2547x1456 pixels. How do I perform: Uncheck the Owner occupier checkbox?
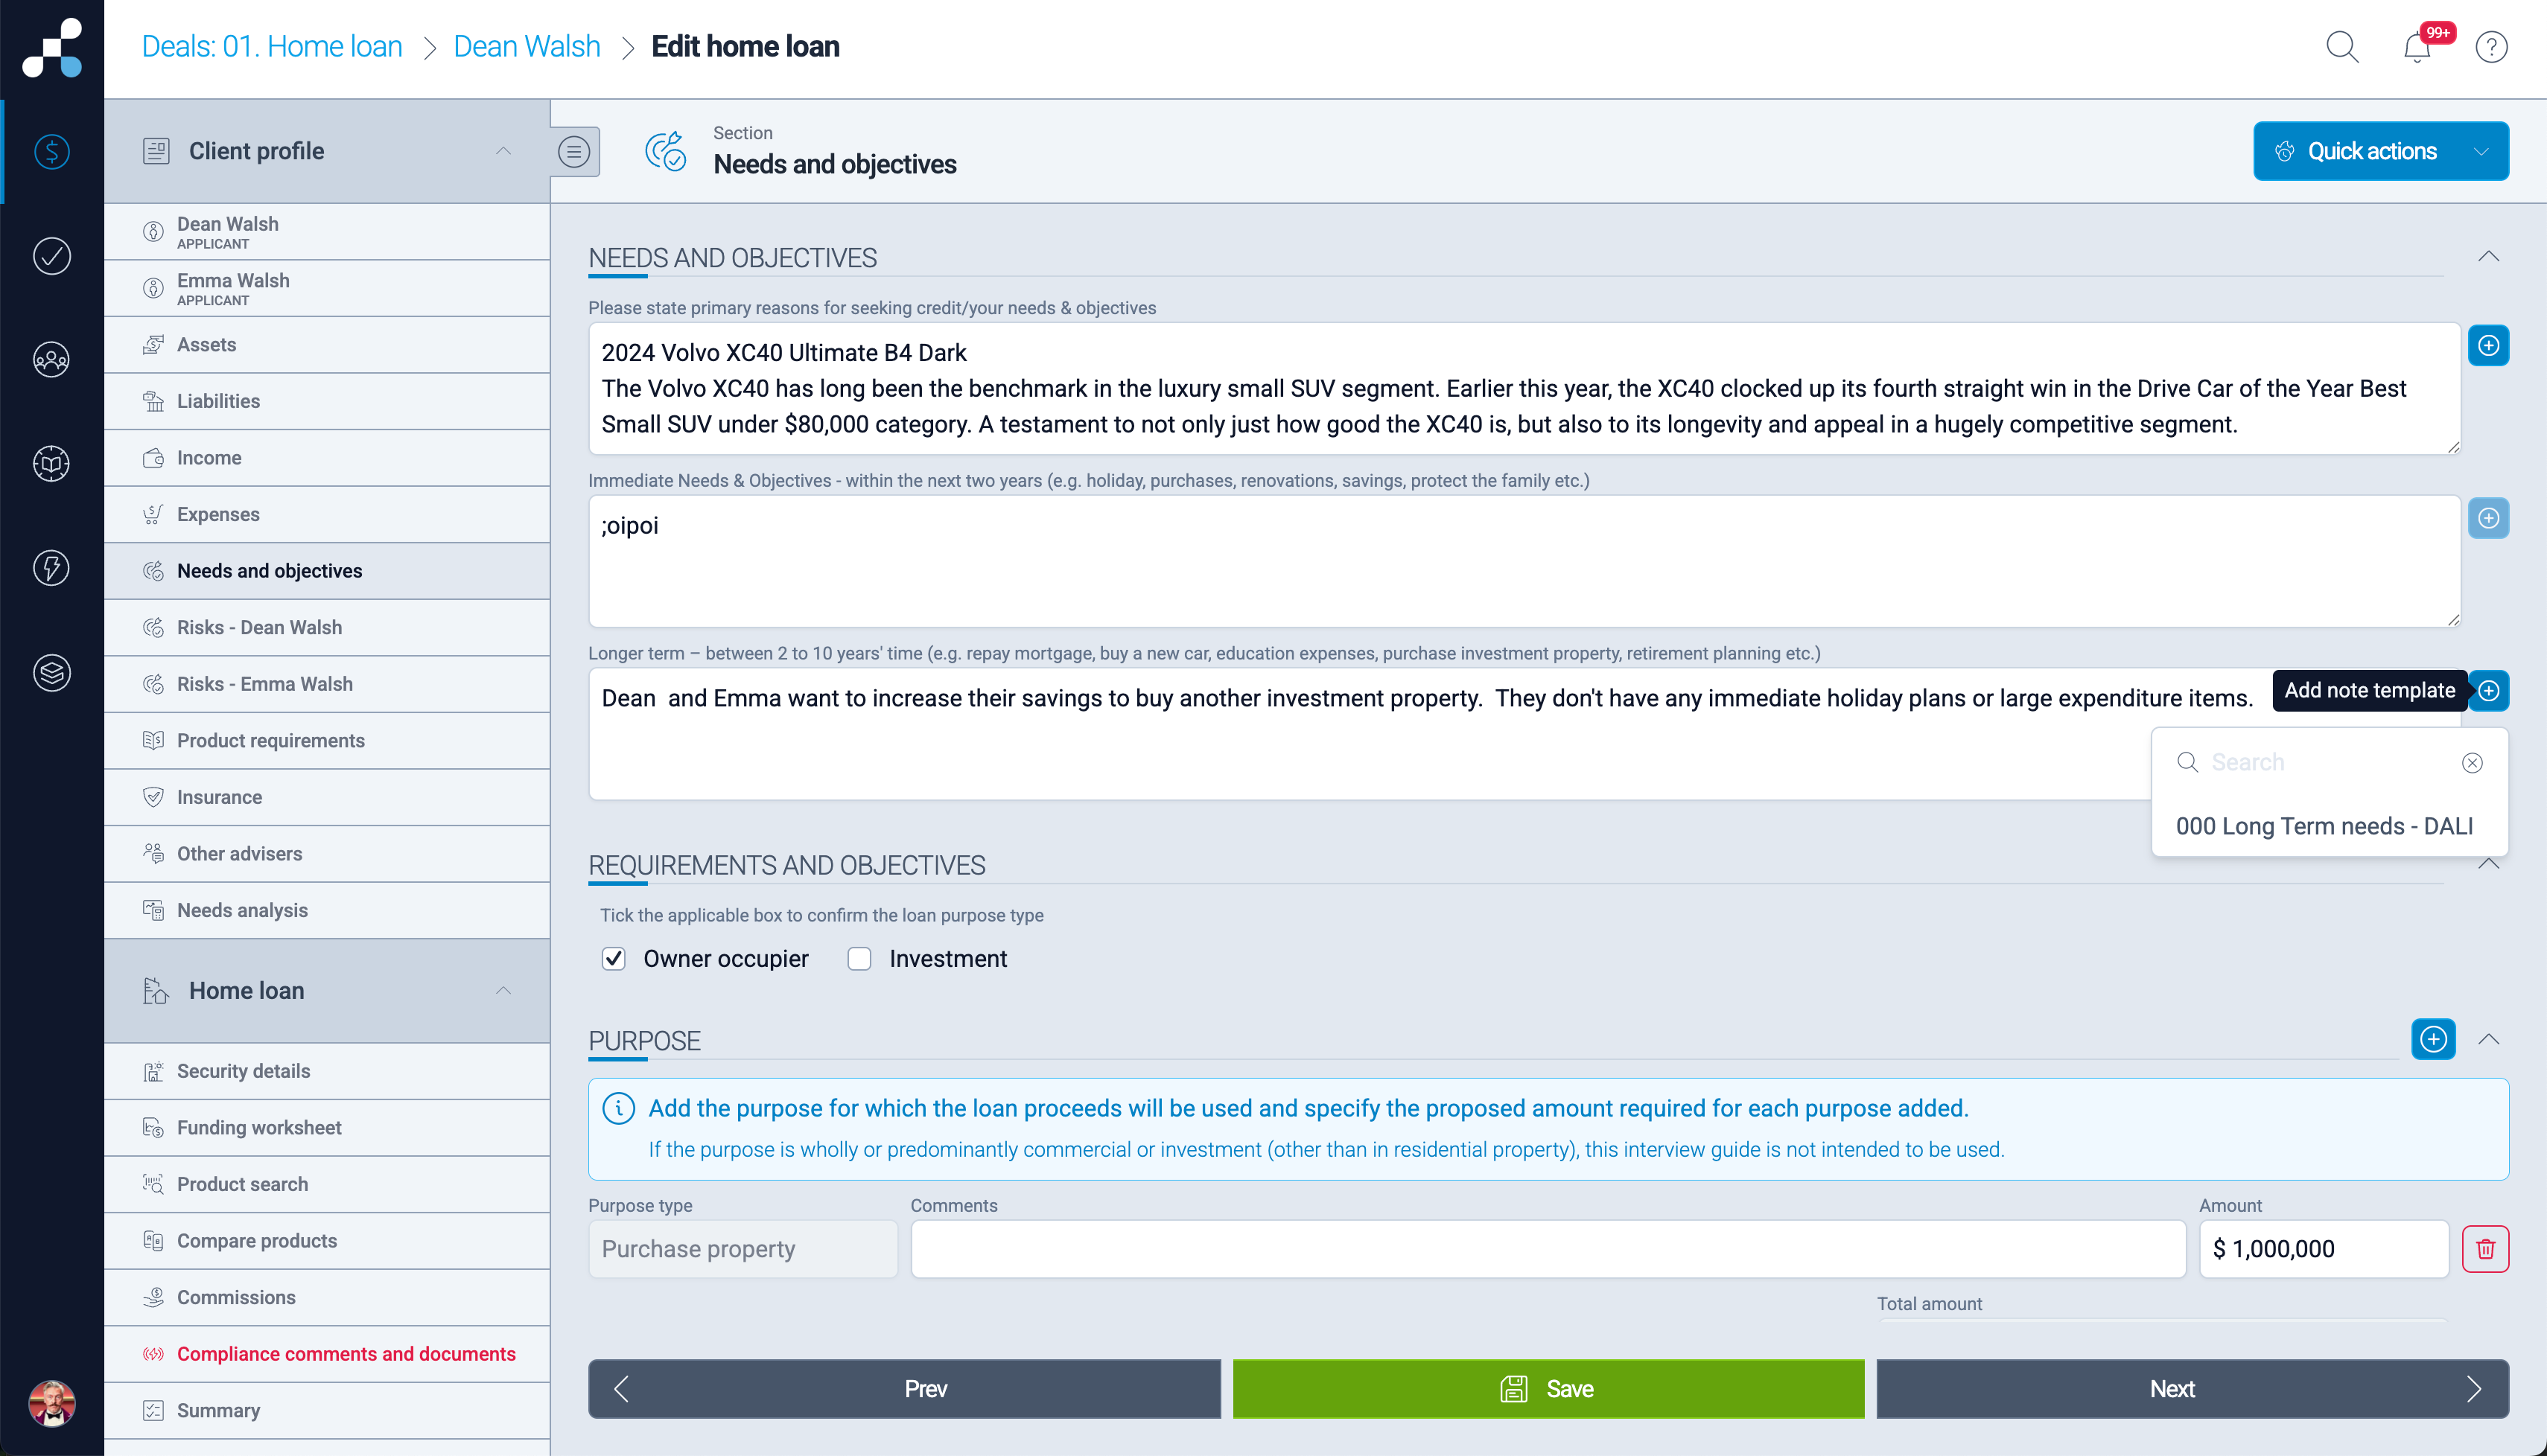click(614, 959)
